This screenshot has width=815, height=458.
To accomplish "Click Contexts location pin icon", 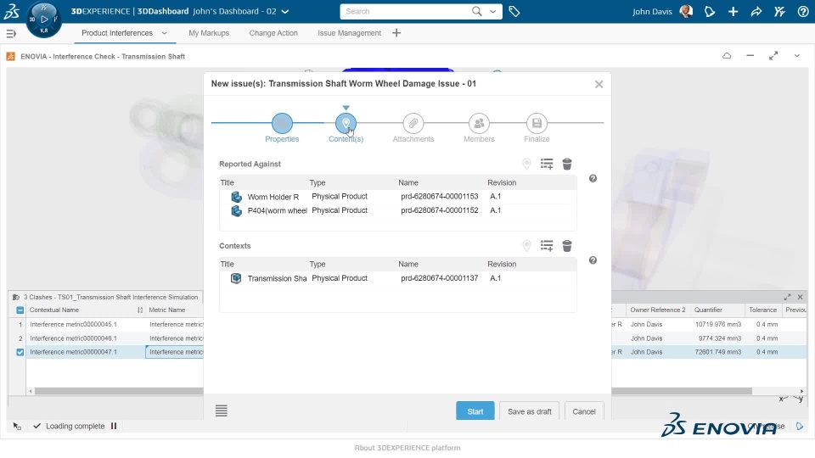I will coord(526,246).
